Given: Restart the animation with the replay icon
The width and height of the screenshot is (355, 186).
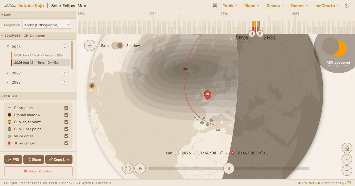Looking at the screenshot, I should pyautogui.click(x=128, y=168).
